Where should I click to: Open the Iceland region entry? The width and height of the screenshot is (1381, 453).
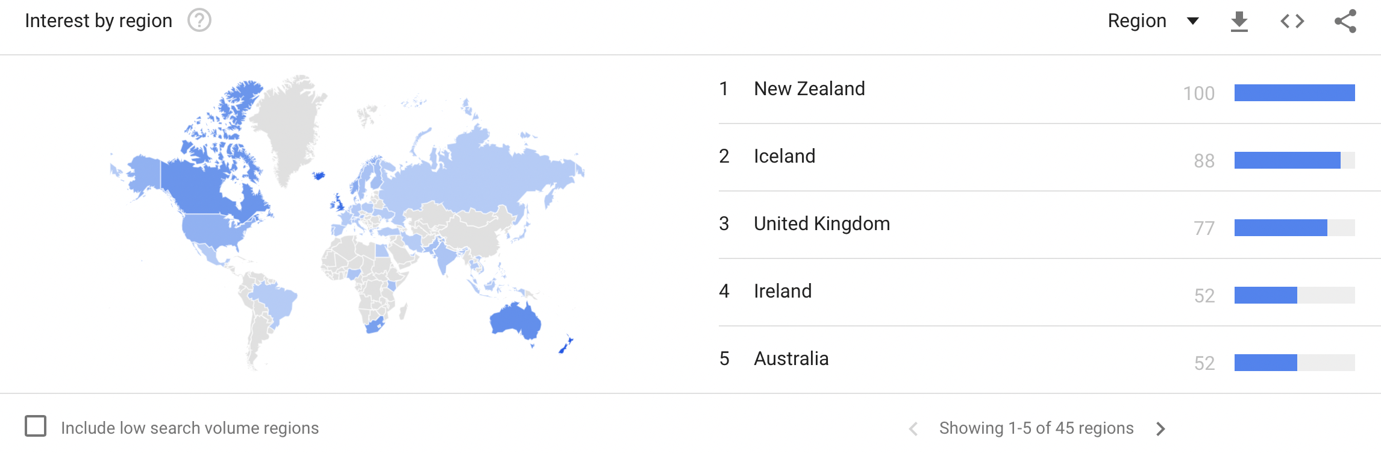pos(784,156)
